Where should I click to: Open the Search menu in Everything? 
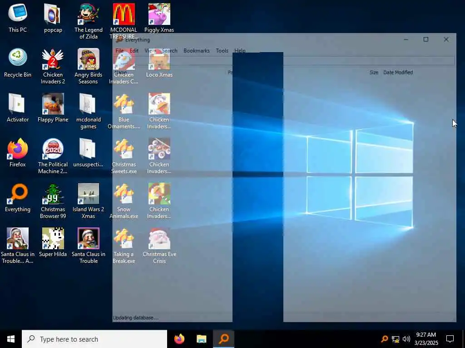[x=169, y=51]
